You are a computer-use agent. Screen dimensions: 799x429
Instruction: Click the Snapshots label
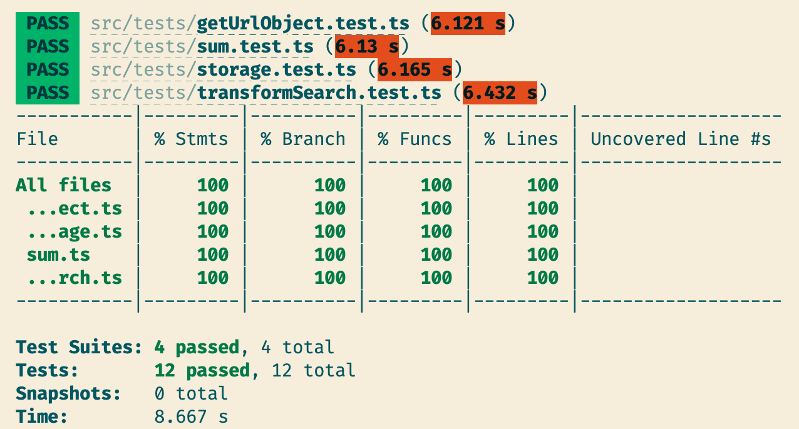point(69,393)
